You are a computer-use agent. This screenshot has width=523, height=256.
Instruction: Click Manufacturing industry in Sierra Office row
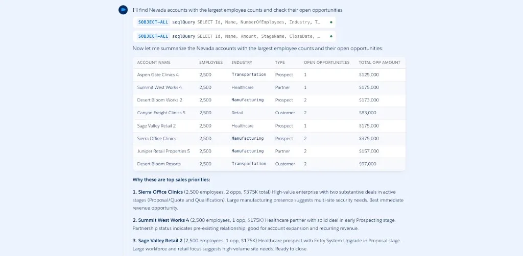coord(248,139)
